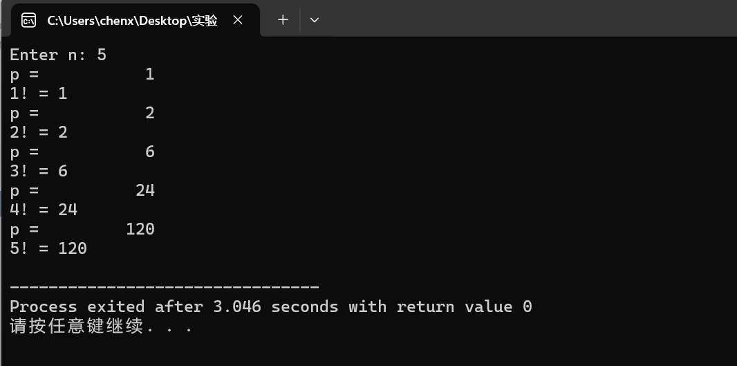Click the value 6 in the p line
Image resolution: width=737 pixels, height=366 pixels.
150,152
